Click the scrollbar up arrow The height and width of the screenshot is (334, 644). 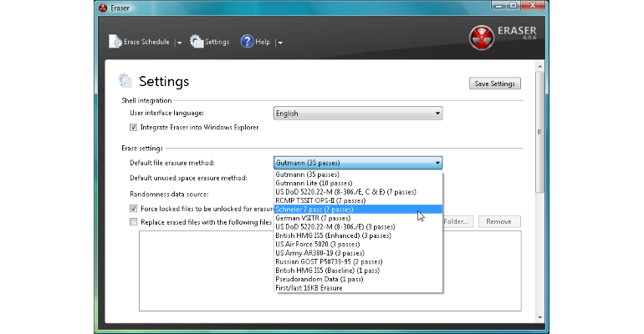click(540, 66)
